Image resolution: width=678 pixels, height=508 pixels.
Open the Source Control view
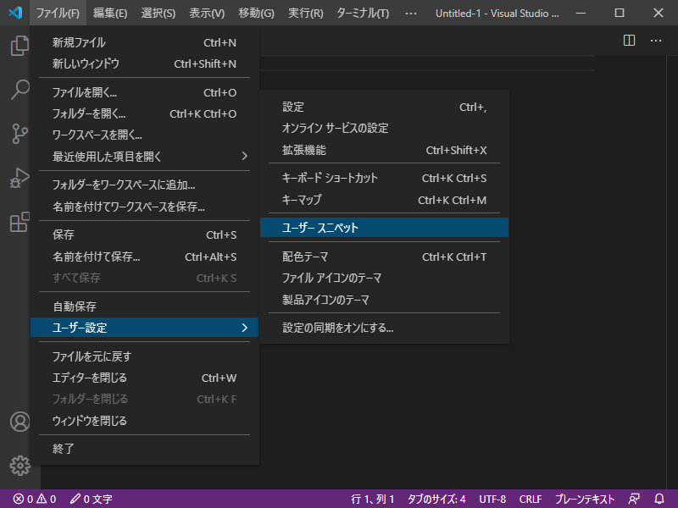19,134
